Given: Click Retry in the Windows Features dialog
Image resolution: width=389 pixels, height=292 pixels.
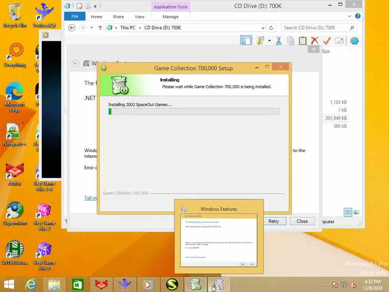Looking at the screenshot, I should (x=274, y=221).
